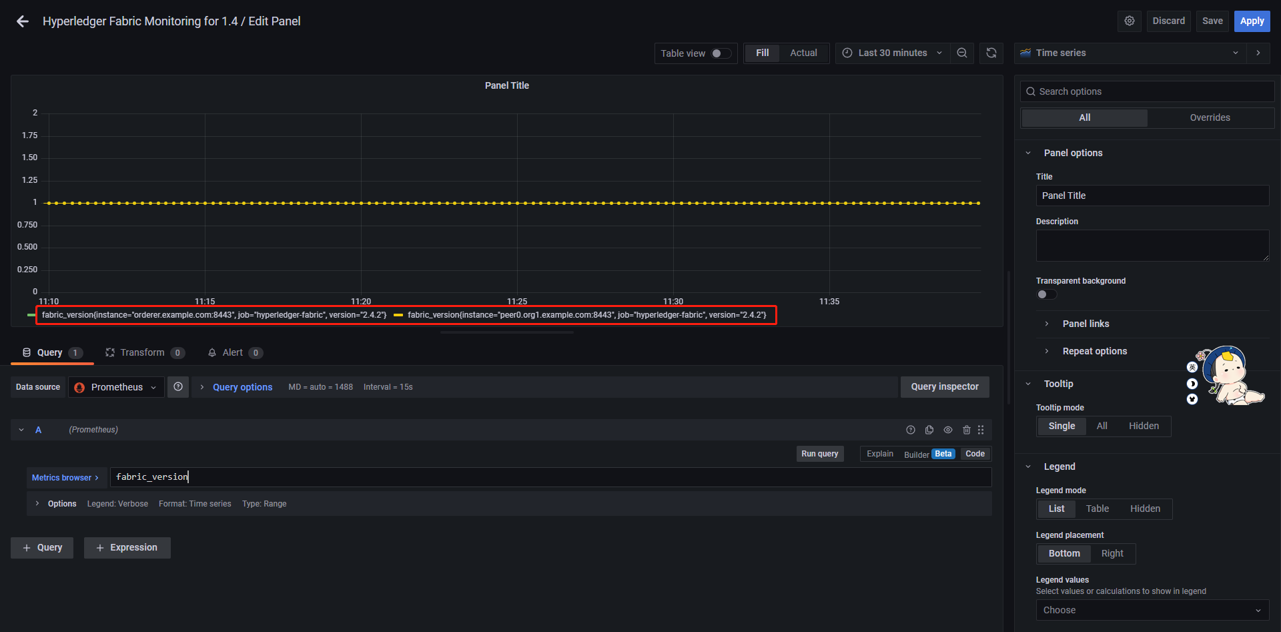
Task: Click the Save button
Action: tap(1212, 21)
